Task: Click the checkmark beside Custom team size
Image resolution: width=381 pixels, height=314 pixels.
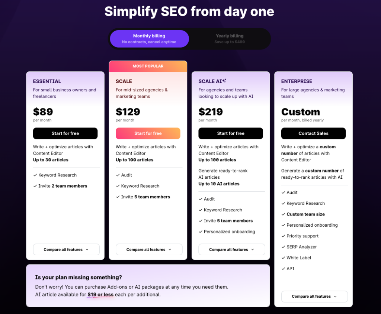Action: coord(283,214)
